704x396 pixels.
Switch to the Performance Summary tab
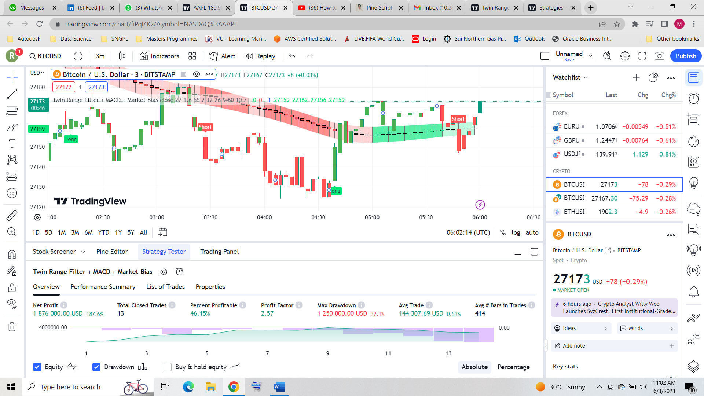(103, 286)
